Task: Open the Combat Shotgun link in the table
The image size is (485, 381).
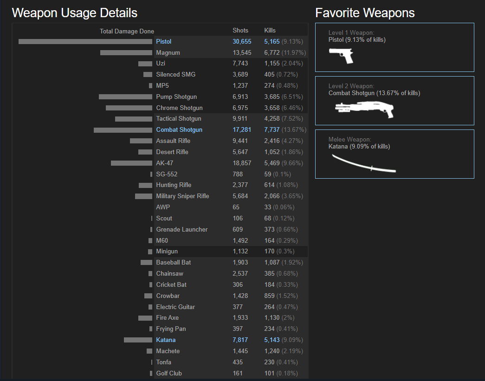Action: click(179, 130)
